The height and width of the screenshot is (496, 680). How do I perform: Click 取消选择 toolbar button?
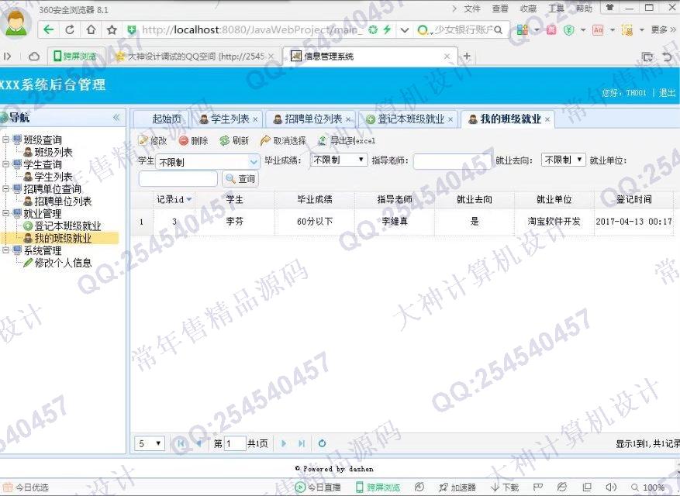click(284, 140)
